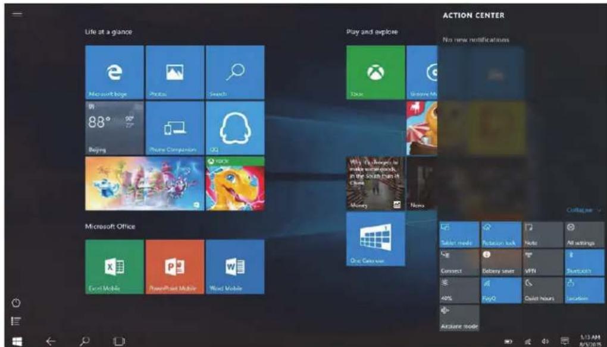Turn off Bluetooth quick action
The height and width of the screenshot is (347, 607).
584,263
